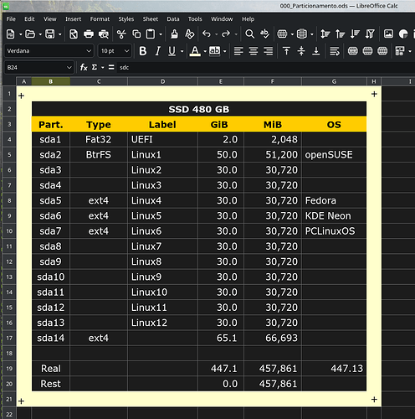The image size is (415, 419).
Task: Click the Insert Row icon
Action: tap(282, 34)
